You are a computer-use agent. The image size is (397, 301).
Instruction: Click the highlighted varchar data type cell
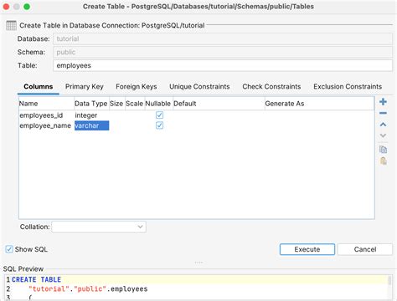click(x=91, y=125)
